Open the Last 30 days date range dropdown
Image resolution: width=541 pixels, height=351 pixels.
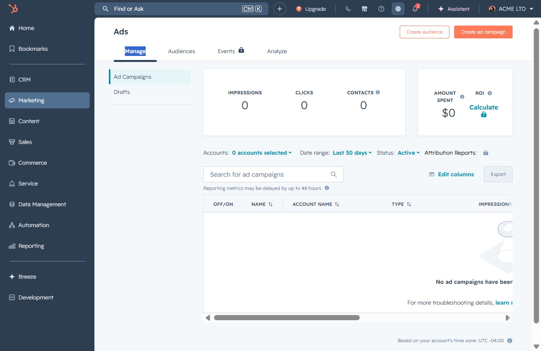tap(352, 153)
